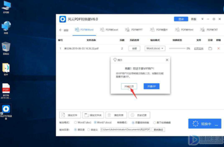Go back with the return arrow
The image size is (224, 147).
coord(64,30)
